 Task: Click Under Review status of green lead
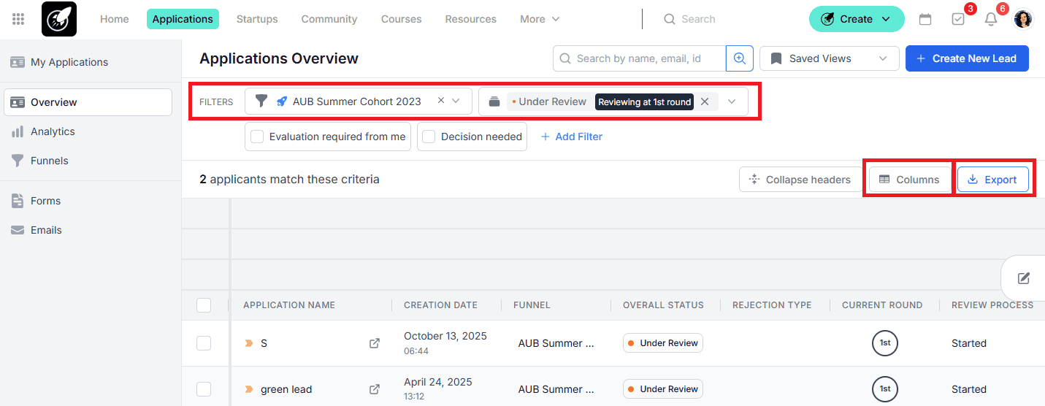click(x=663, y=389)
